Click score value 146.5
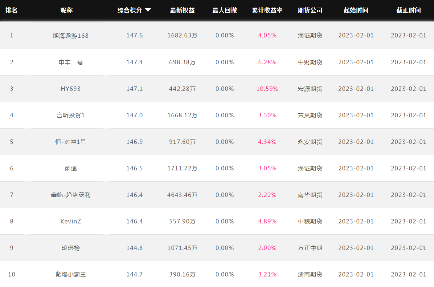The image size is (434, 287). [x=135, y=169]
